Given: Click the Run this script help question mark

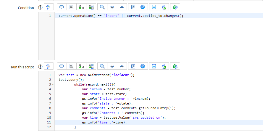Looking at the screenshot, I should coord(40,67).
